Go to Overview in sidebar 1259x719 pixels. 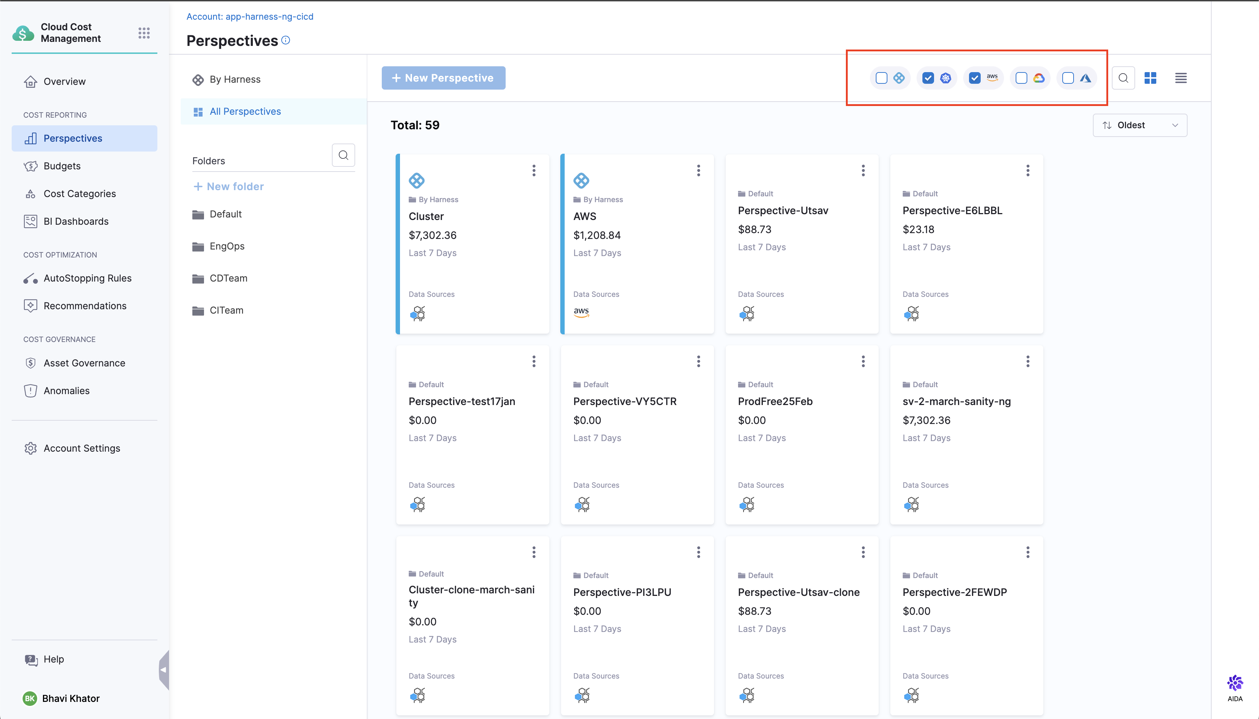[x=85, y=82]
